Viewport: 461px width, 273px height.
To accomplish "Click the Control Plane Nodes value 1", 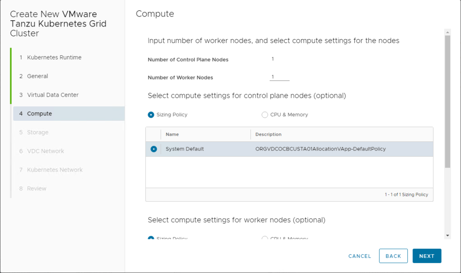I will tap(273, 59).
